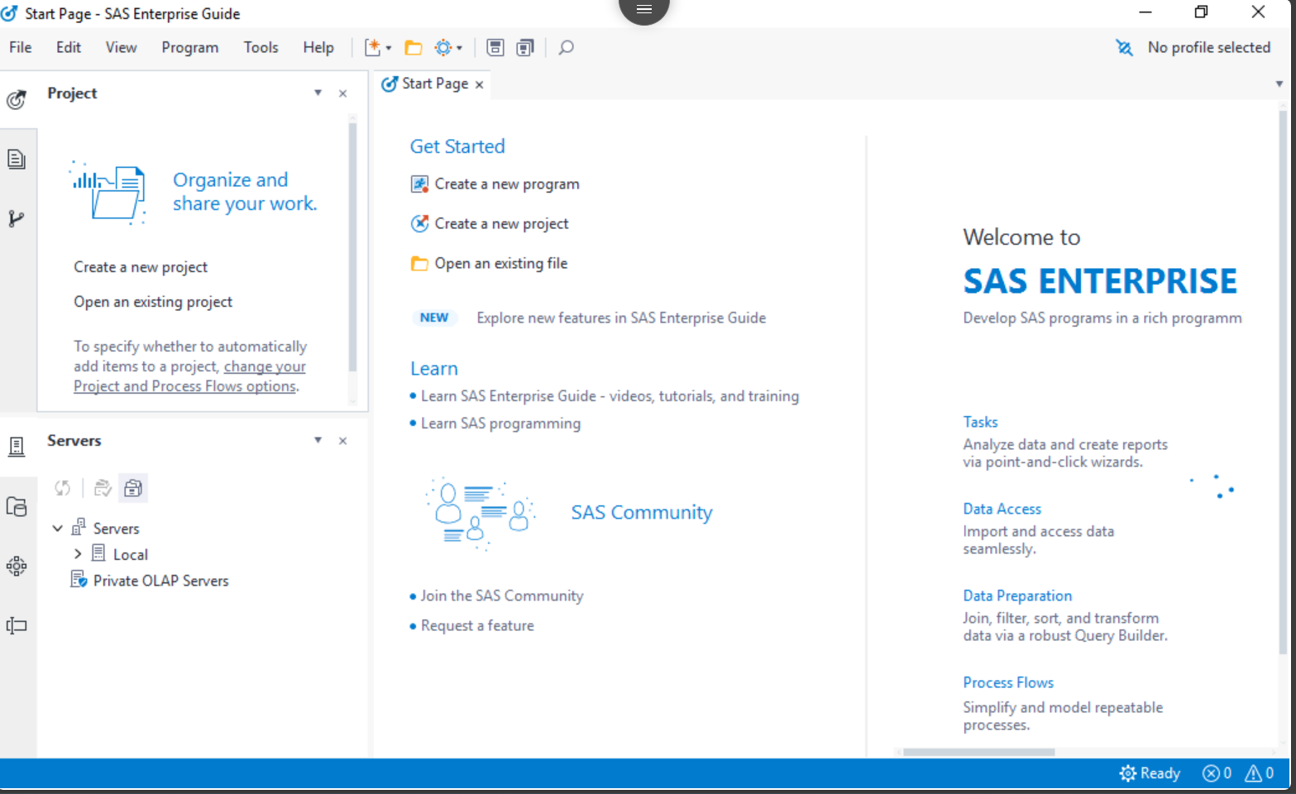The image size is (1296, 794).
Task: Click the prompt field sidebar icon
Action: 17,625
